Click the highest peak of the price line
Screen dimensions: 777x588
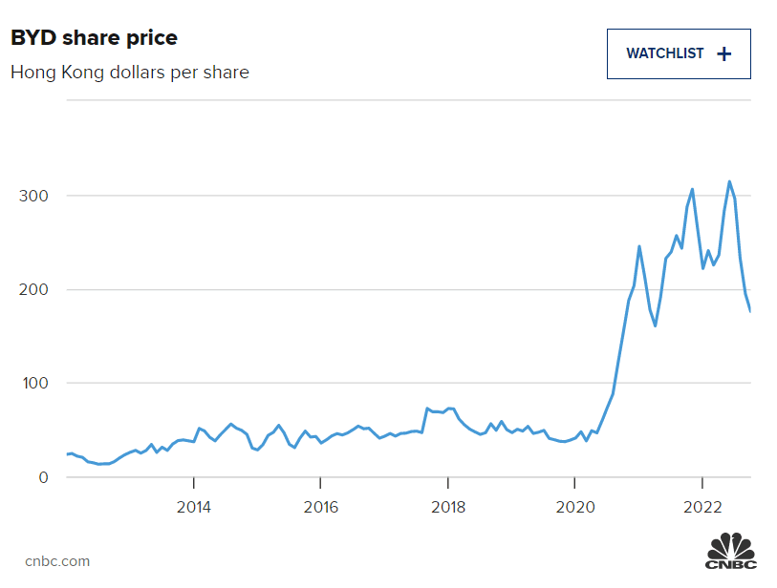(729, 181)
